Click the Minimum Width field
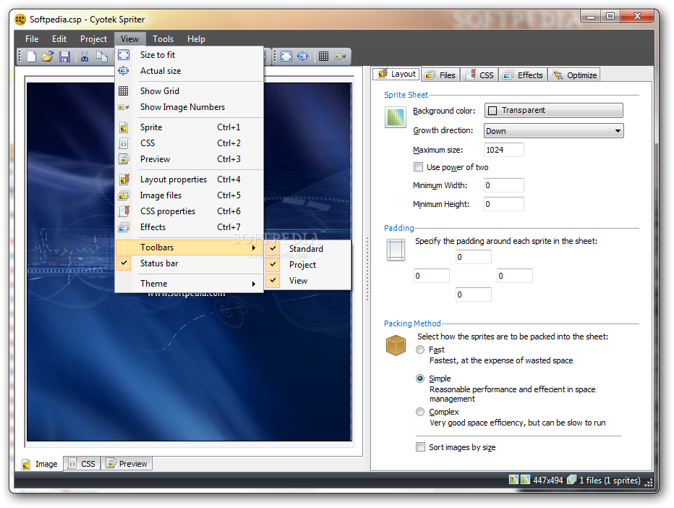This screenshot has height=508, width=674. (x=504, y=185)
